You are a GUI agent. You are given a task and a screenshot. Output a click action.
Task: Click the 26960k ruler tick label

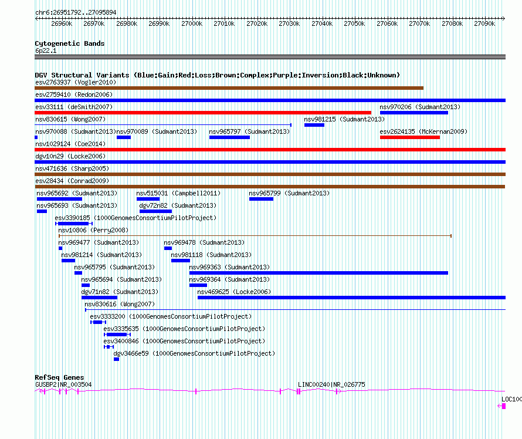coord(62,24)
